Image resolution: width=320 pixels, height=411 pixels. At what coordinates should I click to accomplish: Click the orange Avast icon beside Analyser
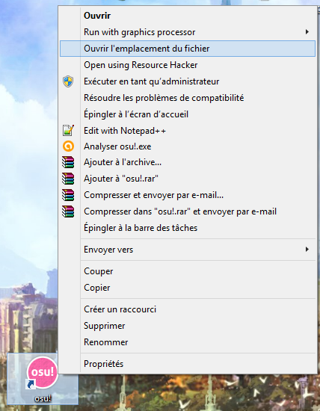[68, 146]
